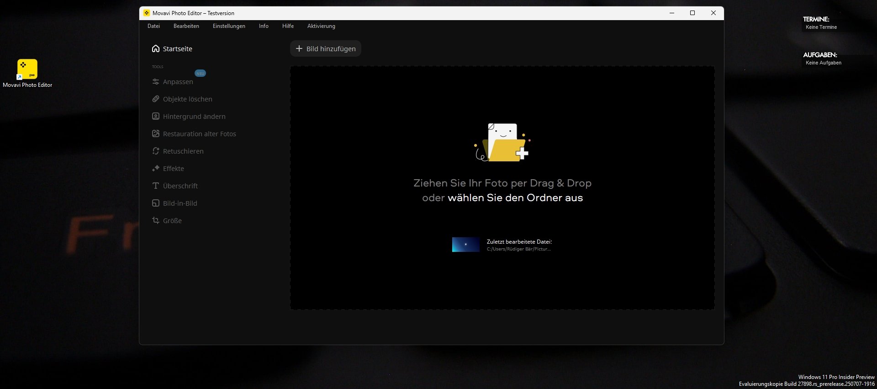Select the Effekte sparkle icon
877x389 pixels.
click(156, 168)
